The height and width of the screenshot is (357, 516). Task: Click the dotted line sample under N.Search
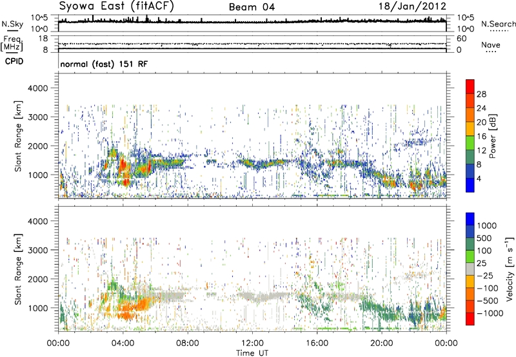[x=499, y=30]
